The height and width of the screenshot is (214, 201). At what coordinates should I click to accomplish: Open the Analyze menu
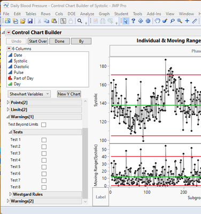pyautogui.click(x=87, y=14)
